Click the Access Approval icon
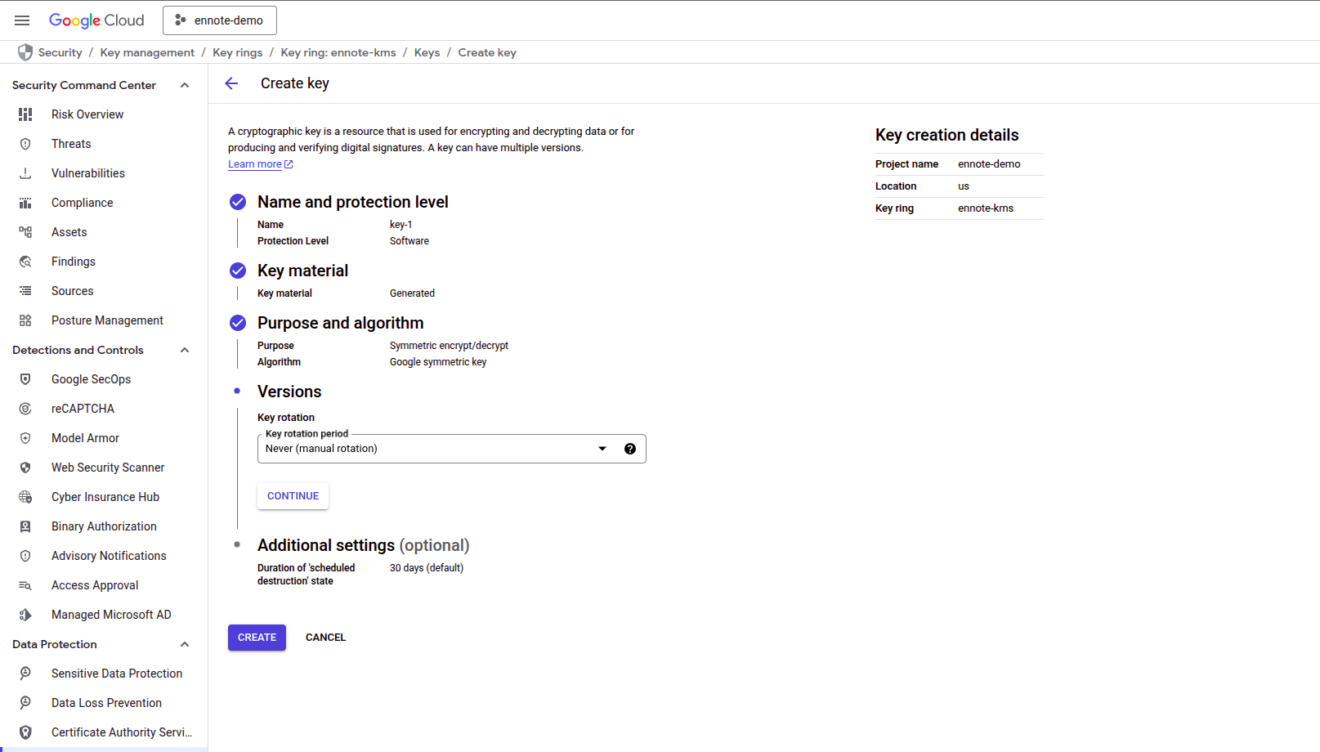 pos(25,585)
